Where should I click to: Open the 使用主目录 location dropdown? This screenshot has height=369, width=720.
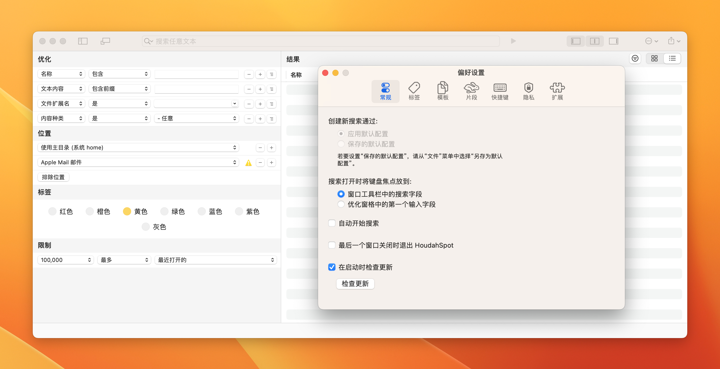tap(138, 147)
